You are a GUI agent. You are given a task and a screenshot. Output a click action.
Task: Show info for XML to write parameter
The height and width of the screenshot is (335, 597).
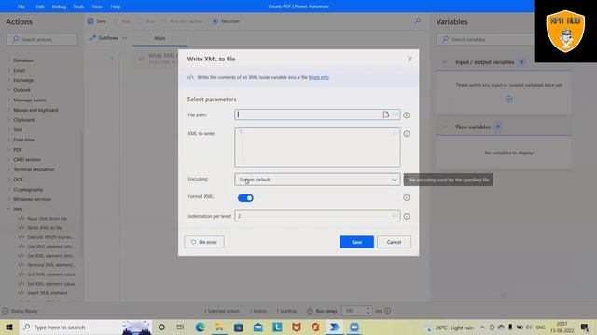click(x=407, y=134)
